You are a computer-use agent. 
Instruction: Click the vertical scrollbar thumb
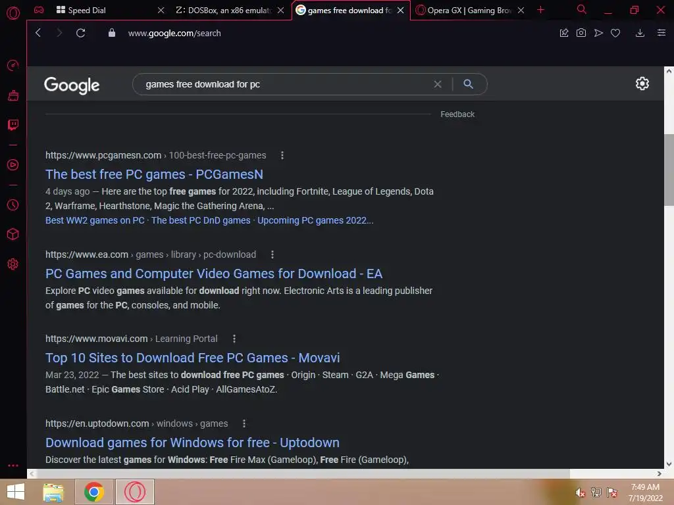pyautogui.click(x=669, y=170)
